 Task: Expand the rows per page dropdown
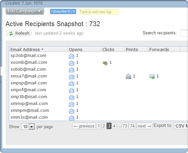coord(31,127)
